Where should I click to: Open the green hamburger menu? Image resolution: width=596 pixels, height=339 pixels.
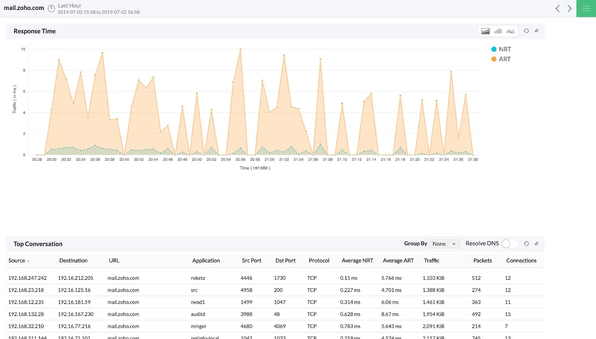586,9
